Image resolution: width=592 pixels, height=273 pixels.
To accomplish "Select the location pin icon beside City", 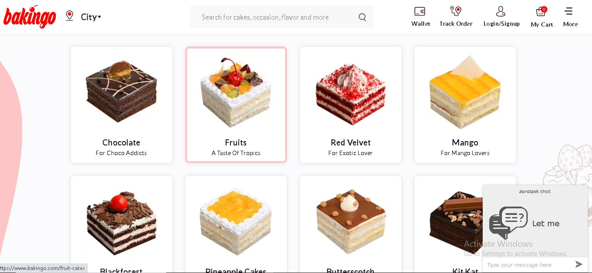I will pos(69,16).
